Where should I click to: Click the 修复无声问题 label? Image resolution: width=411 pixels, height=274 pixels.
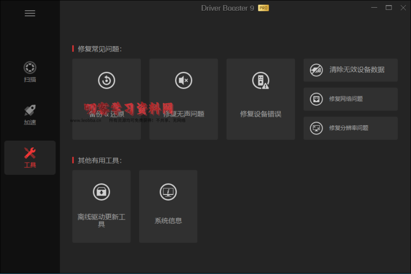point(183,114)
